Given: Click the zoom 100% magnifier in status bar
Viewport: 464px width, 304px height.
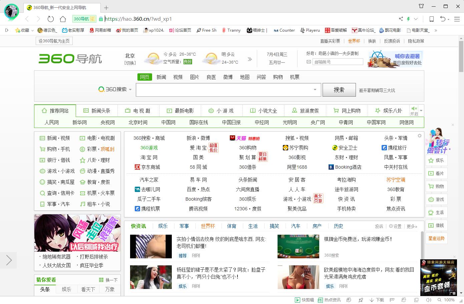Looking at the screenshot, I should (445, 300).
